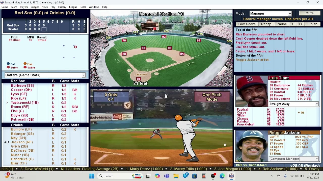Click Luis Tiant's name header
The image size is (323, 181).
point(279,78)
